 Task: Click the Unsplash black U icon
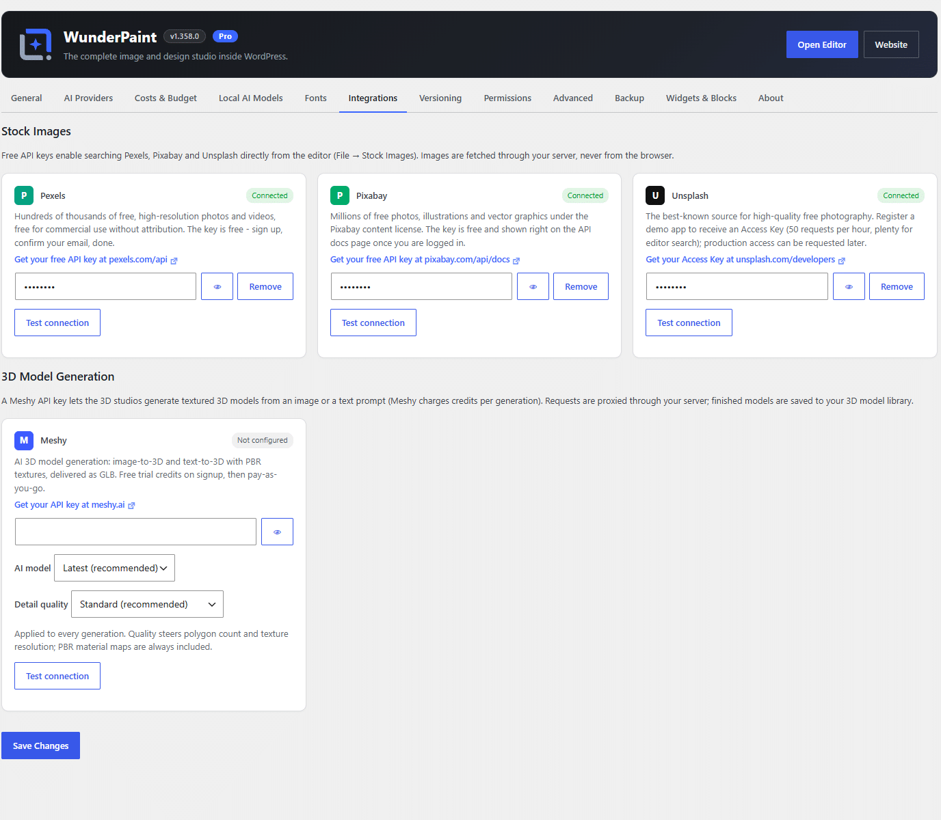click(655, 195)
